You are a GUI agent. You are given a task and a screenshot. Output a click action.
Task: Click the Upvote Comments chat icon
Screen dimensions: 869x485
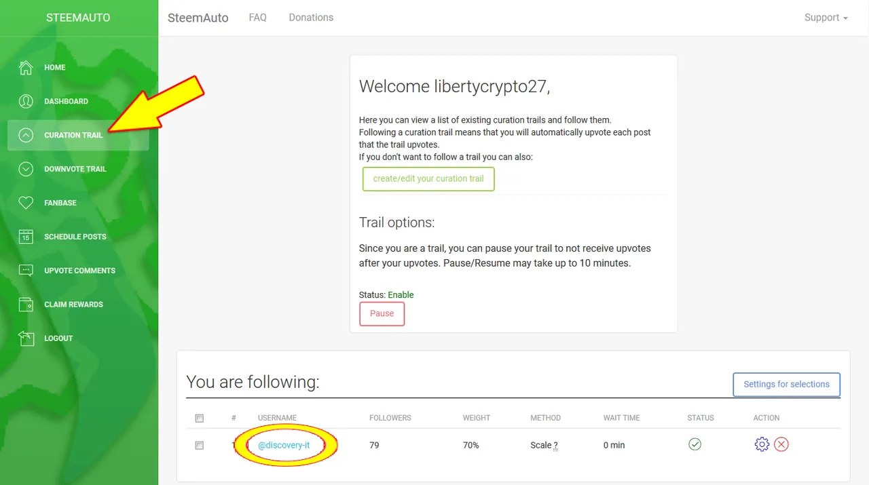click(x=26, y=271)
